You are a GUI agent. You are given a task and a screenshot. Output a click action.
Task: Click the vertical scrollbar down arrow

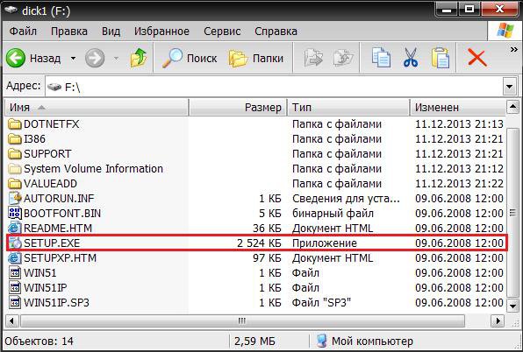click(512, 305)
